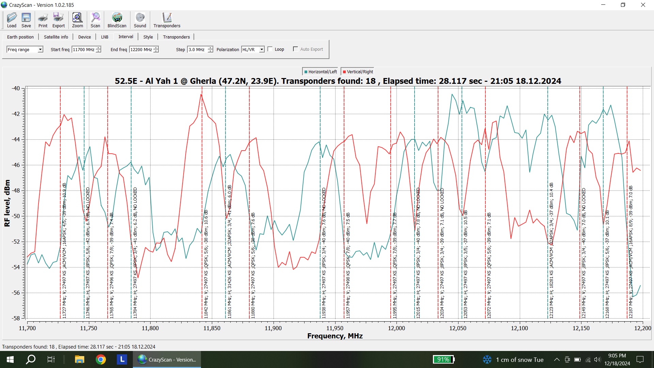Toggle Vertical/Right legend series
This screenshot has width=654, height=368.
pos(358,72)
